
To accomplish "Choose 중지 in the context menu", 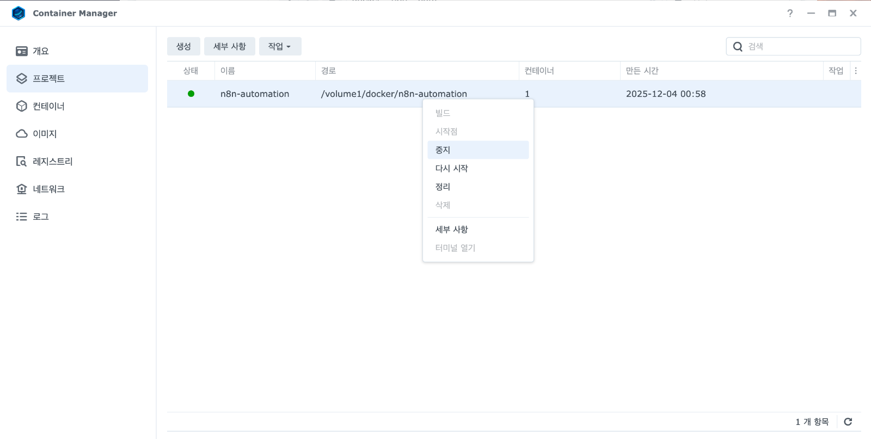I will (x=478, y=150).
